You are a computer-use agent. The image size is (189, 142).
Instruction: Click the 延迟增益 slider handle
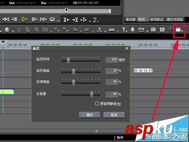pos(74,72)
